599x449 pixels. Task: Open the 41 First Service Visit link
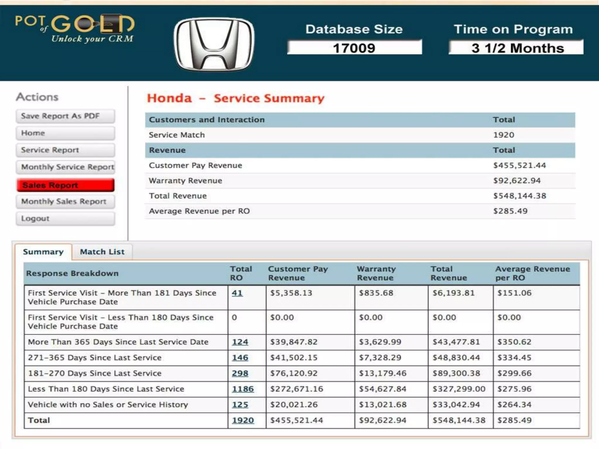[x=237, y=293]
